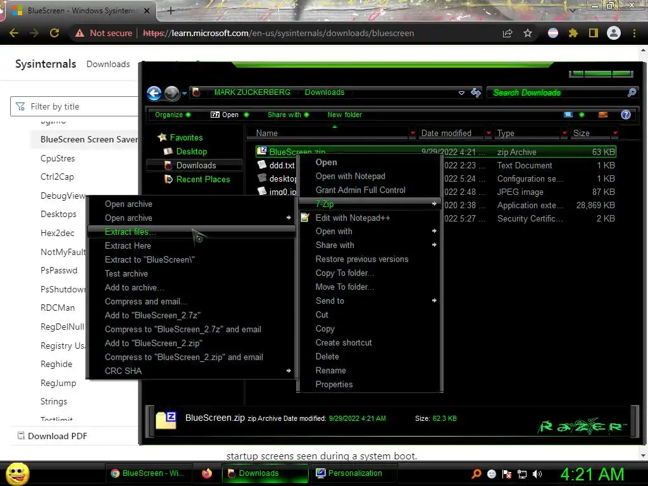Open Chrome profile avatar icon
Screen dimensions: 648x486
[x=614, y=33]
